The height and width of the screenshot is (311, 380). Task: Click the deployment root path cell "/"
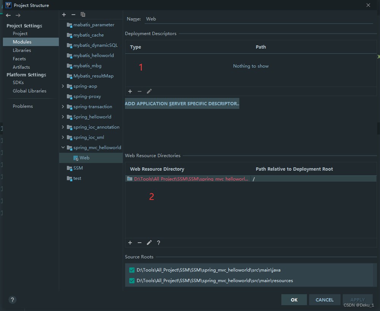pyautogui.click(x=313, y=179)
